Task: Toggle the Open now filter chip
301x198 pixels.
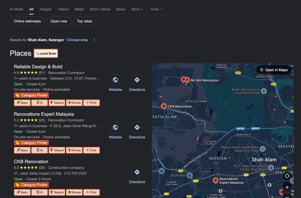Action: [x=59, y=21]
